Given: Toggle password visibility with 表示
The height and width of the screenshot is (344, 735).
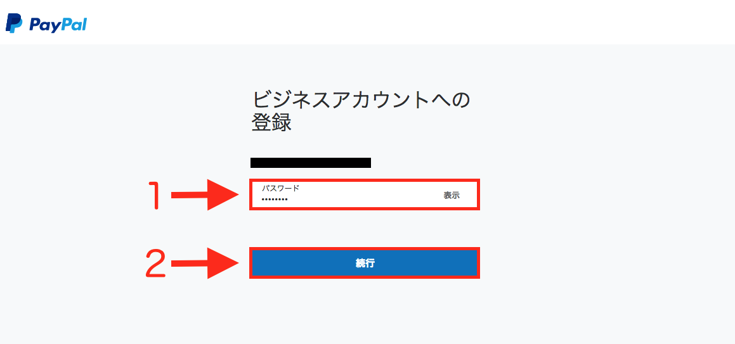Looking at the screenshot, I should click(x=452, y=196).
